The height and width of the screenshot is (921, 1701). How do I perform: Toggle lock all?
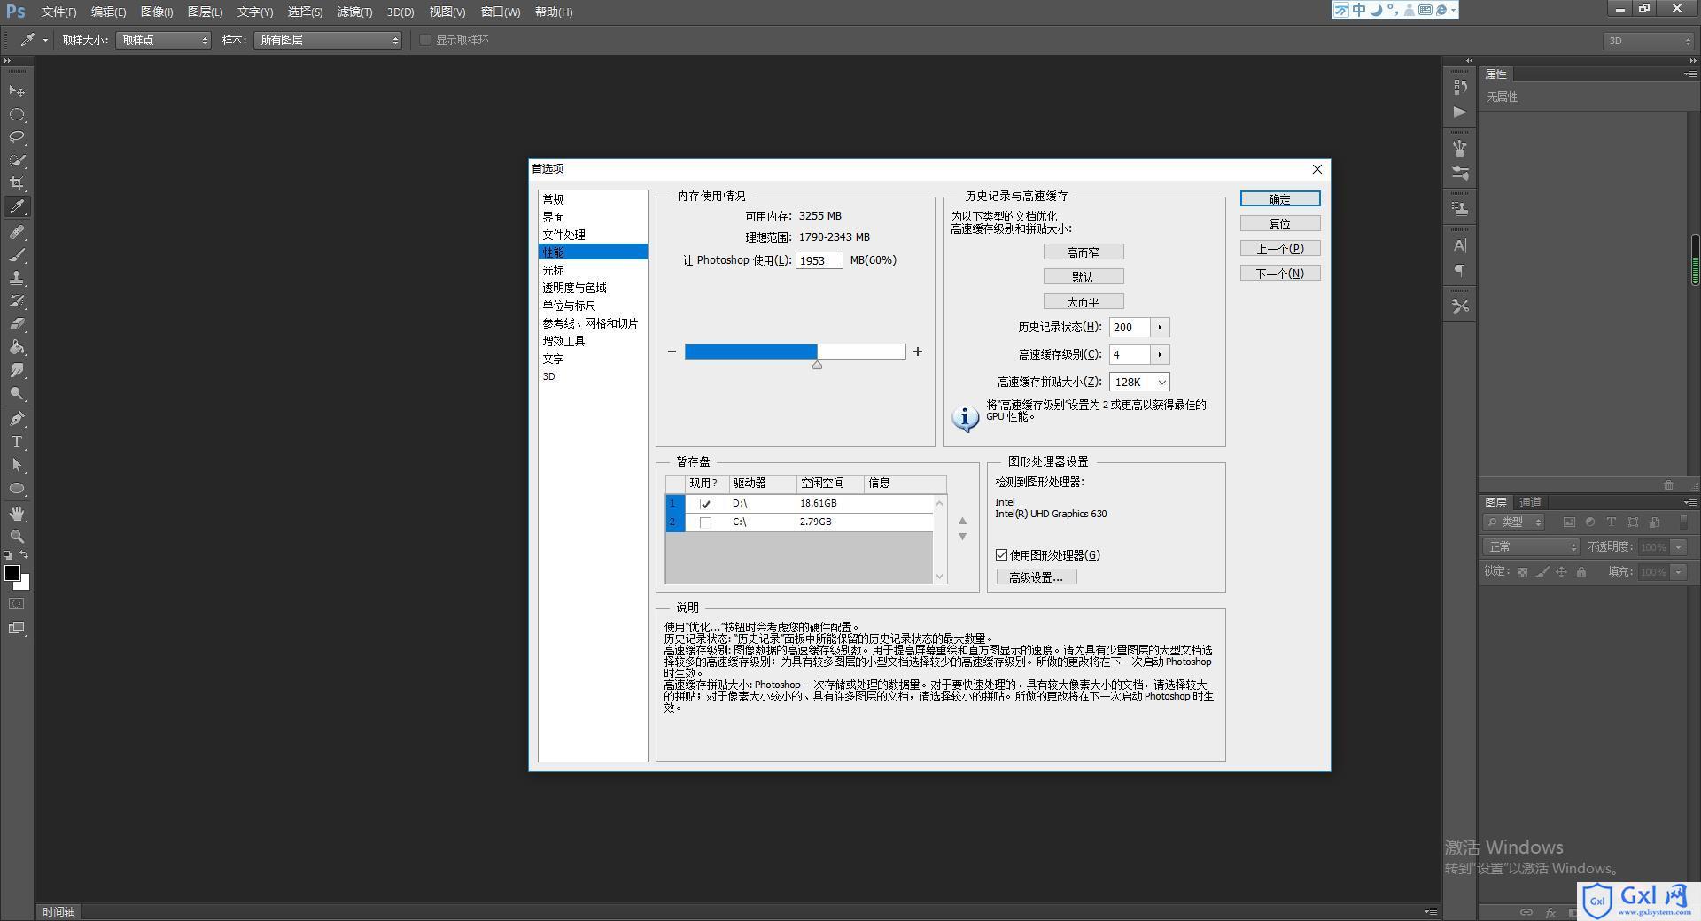1581,572
